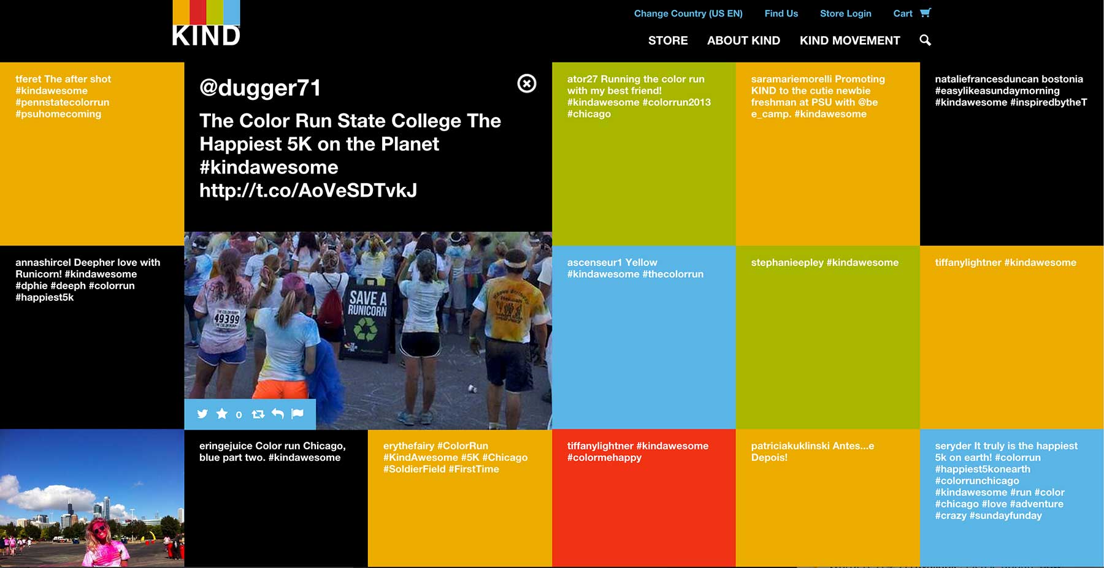Open the KIND MOVEMENT menu
This screenshot has height=568, width=1104.
coord(850,40)
